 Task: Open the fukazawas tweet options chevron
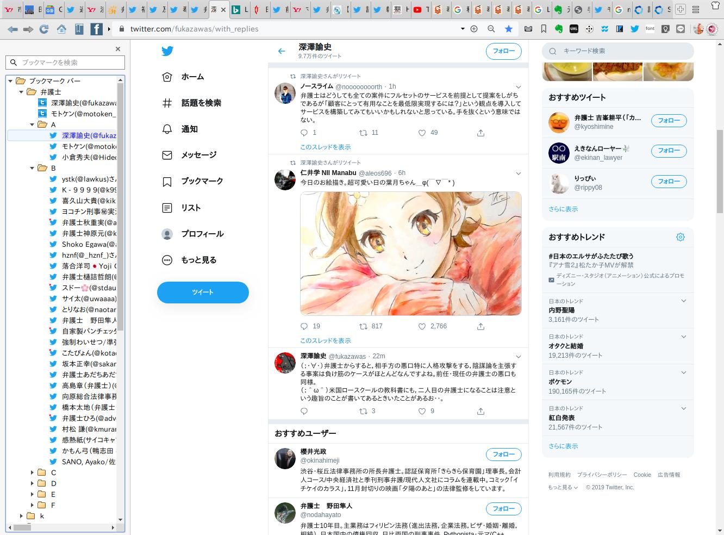[x=518, y=357]
